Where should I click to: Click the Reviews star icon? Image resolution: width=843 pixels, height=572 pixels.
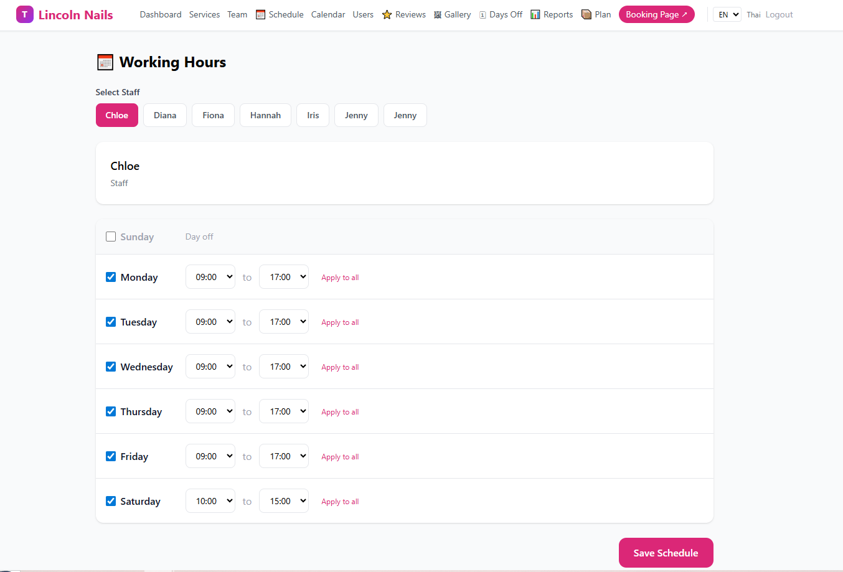click(x=387, y=14)
